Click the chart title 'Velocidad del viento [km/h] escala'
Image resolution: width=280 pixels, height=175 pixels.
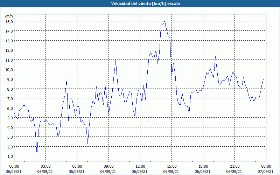click(145, 3)
